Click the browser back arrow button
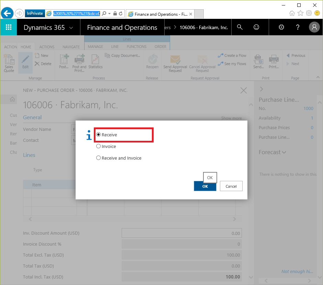This screenshot has width=323, height=285. (x=7, y=14)
